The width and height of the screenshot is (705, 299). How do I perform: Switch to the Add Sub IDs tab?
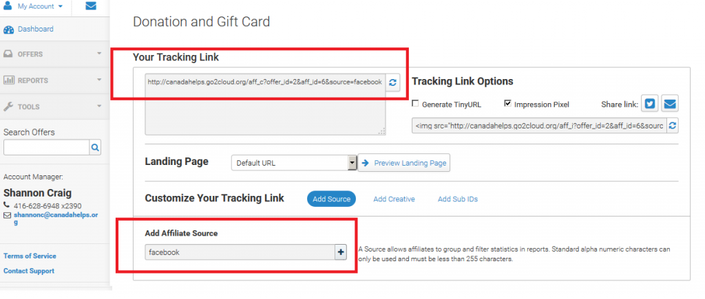pyautogui.click(x=457, y=199)
